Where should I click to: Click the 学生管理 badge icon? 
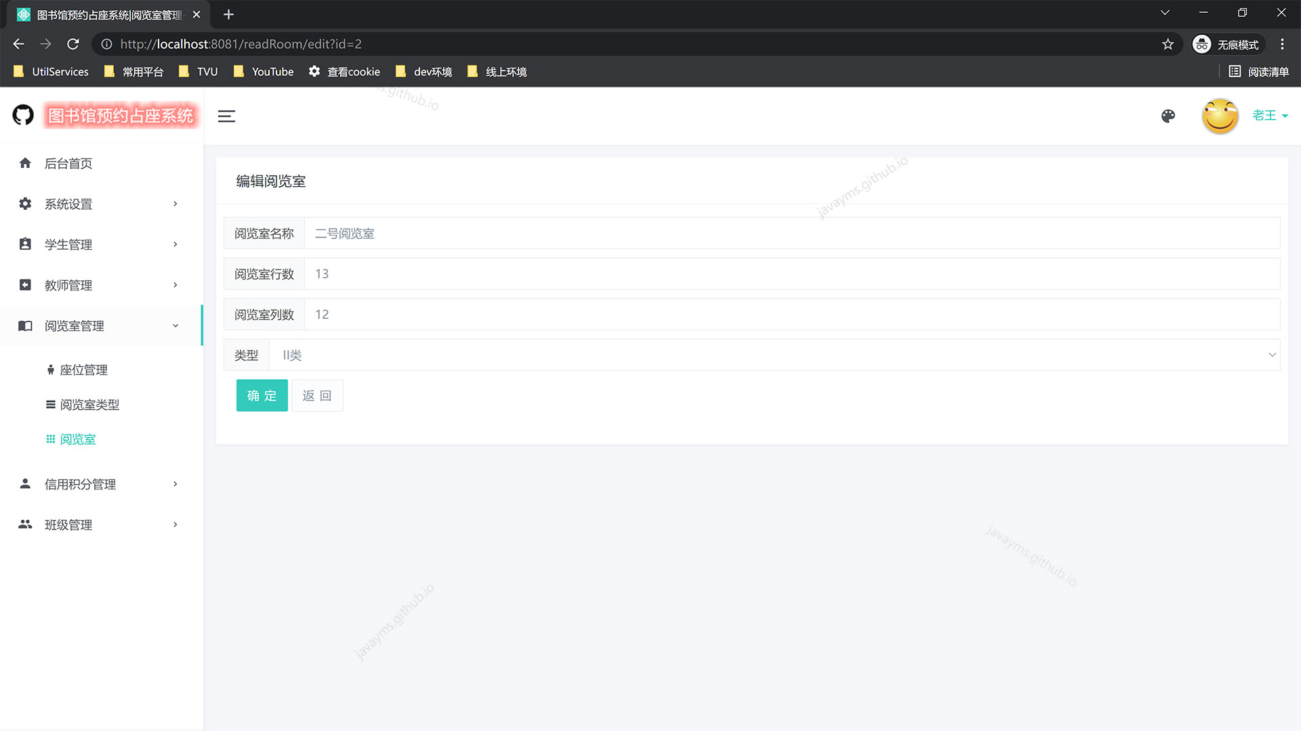(x=25, y=244)
